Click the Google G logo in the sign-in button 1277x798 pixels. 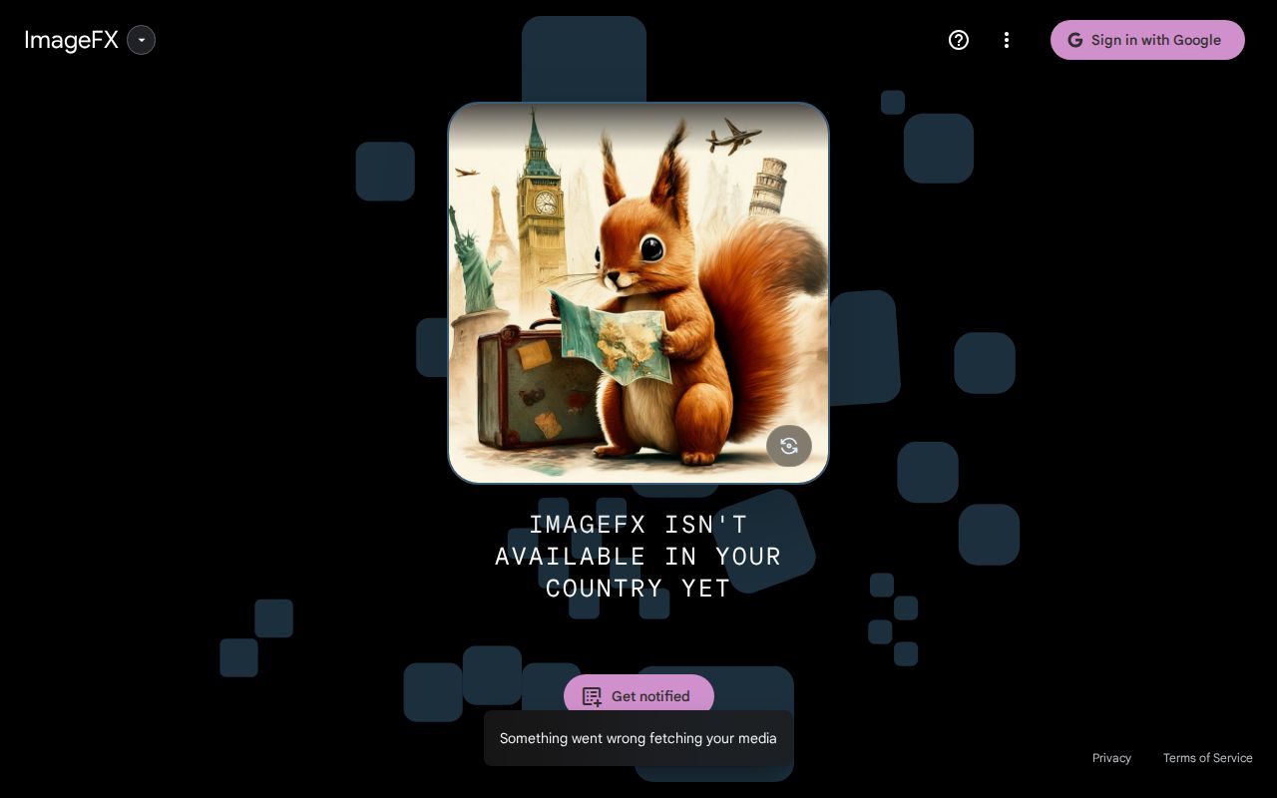(1074, 40)
